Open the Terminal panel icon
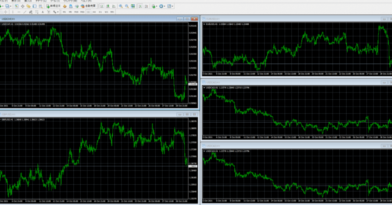 (x=34, y=6)
